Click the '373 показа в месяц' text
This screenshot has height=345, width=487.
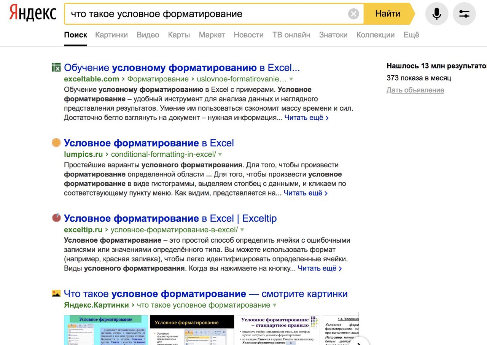(x=419, y=78)
